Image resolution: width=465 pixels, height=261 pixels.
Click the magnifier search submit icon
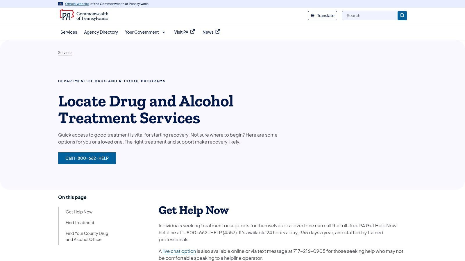coord(402,16)
